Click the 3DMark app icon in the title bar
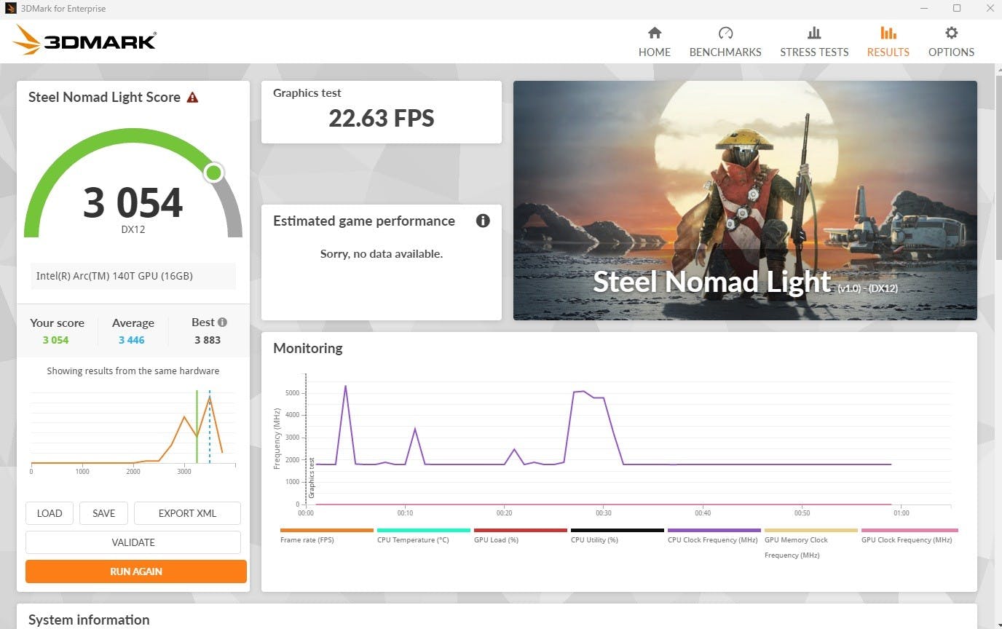This screenshot has width=1002, height=629. point(10,9)
